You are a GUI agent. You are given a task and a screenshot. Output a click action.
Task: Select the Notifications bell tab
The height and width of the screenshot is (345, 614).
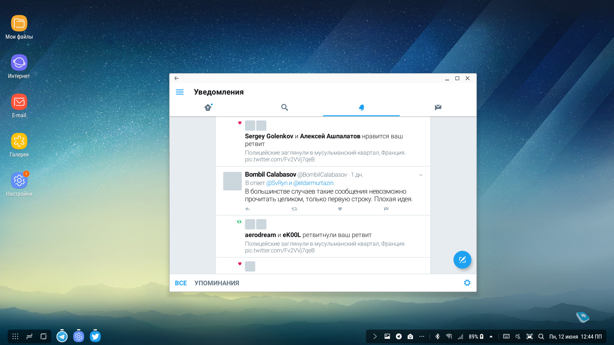coord(361,107)
